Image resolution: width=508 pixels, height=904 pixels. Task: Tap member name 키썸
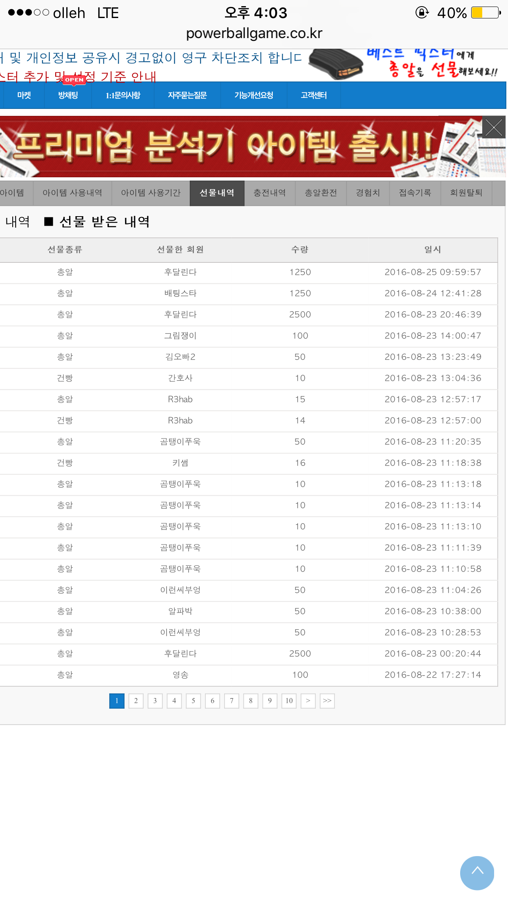(x=180, y=463)
